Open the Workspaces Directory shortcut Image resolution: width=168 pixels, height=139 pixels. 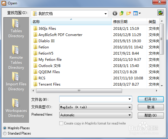(16, 108)
